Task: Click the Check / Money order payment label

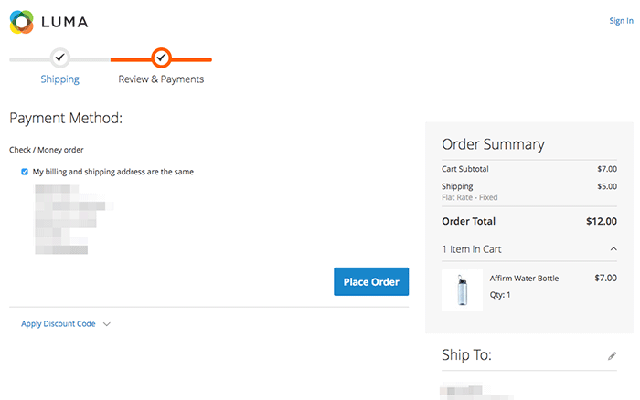Action: tap(46, 150)
